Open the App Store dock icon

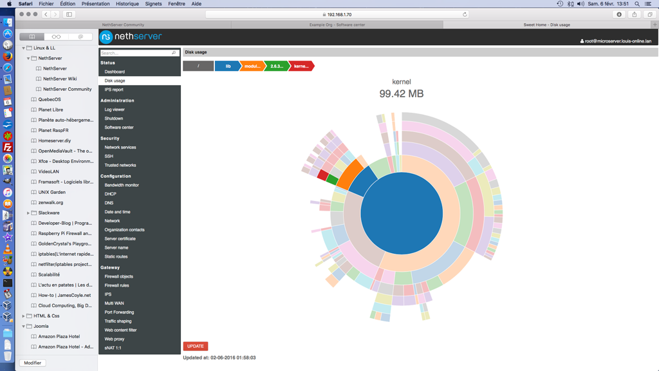pyautogui.click(x=8, y=33)
